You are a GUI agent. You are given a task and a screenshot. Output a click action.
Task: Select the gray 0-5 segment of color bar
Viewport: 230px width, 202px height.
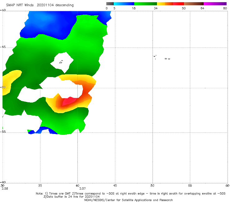coord(110,4)
